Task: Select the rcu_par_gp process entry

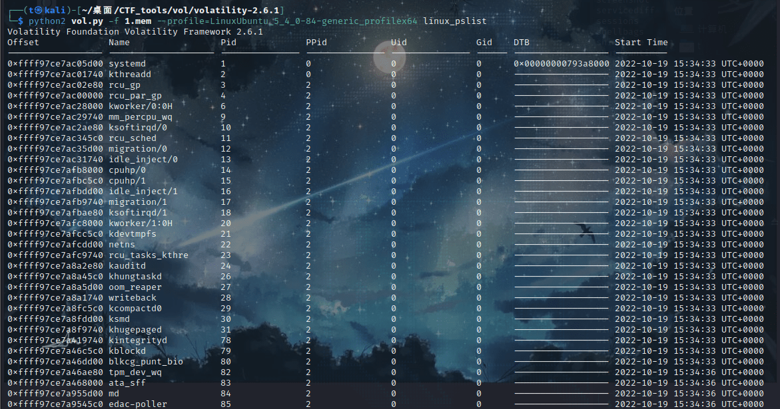Action: (135, 95)
